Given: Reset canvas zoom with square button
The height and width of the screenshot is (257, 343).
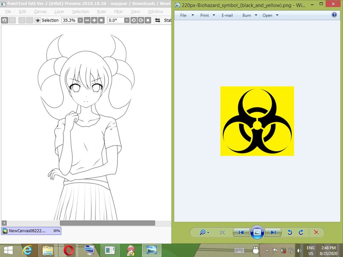Looking at the screenshot, I should click(x=101, y=20).
